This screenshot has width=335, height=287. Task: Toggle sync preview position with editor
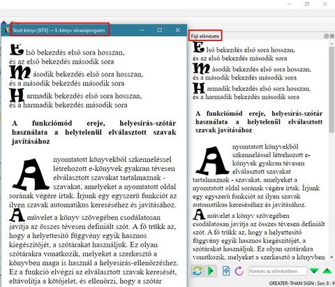point(211,271)
